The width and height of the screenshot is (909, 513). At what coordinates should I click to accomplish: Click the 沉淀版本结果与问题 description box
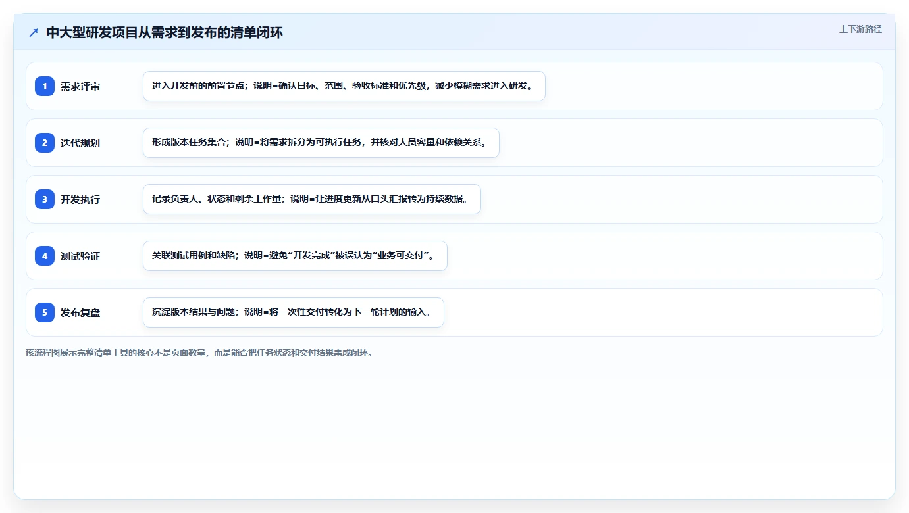coord(294,312)
